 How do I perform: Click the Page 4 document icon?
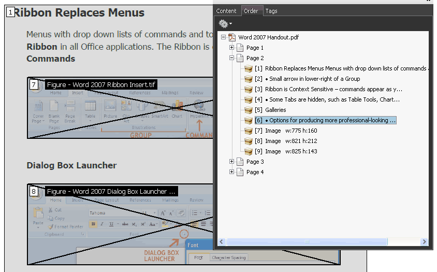coord(240,172)
